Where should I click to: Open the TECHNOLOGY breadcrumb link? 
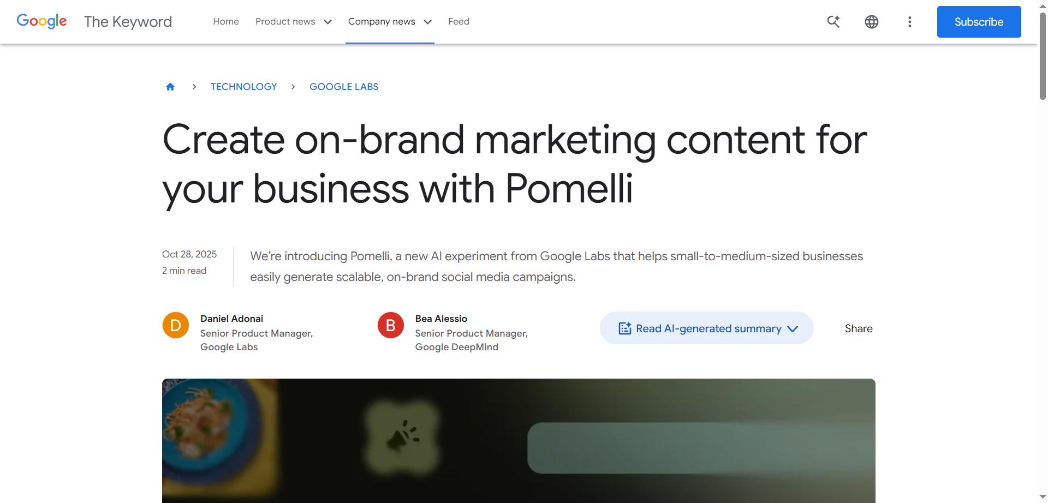tap(243, 86)
